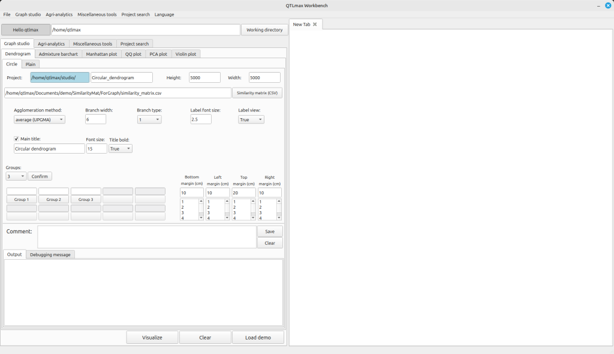Switch to the Manhattan plot tab

point(101,54)
